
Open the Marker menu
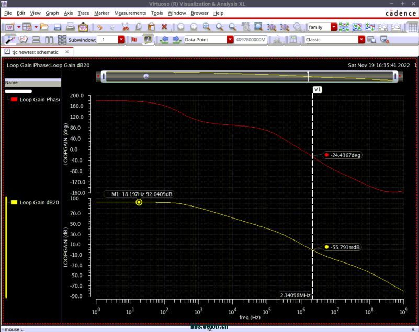[101, 13]
